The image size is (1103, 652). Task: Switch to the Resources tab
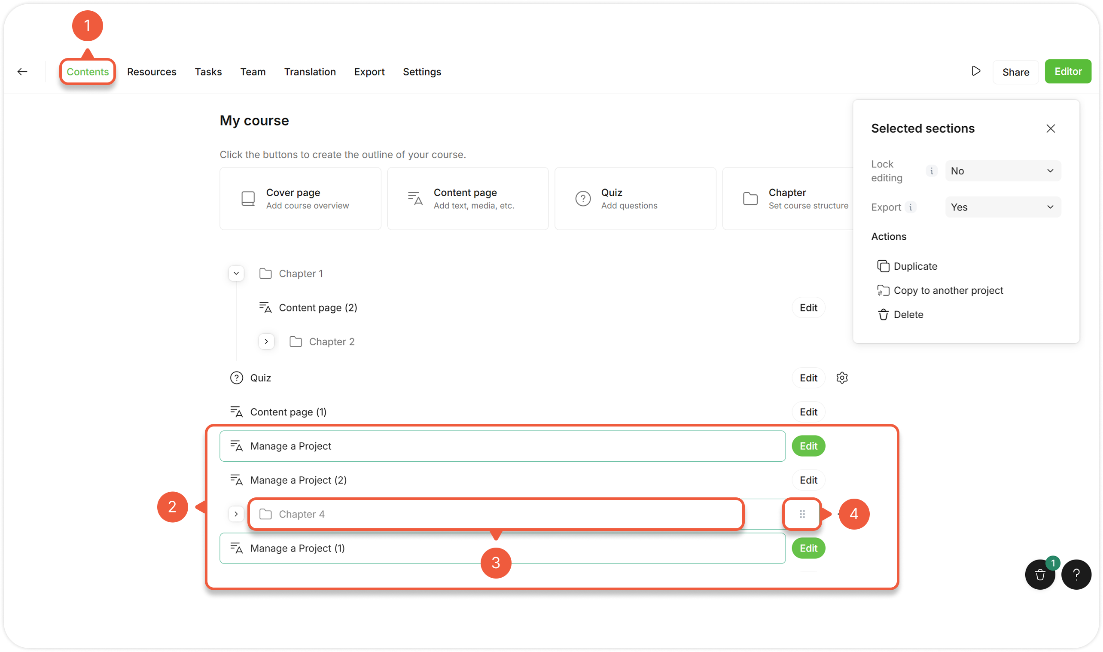pyautogui.click(x=152, y=72)
